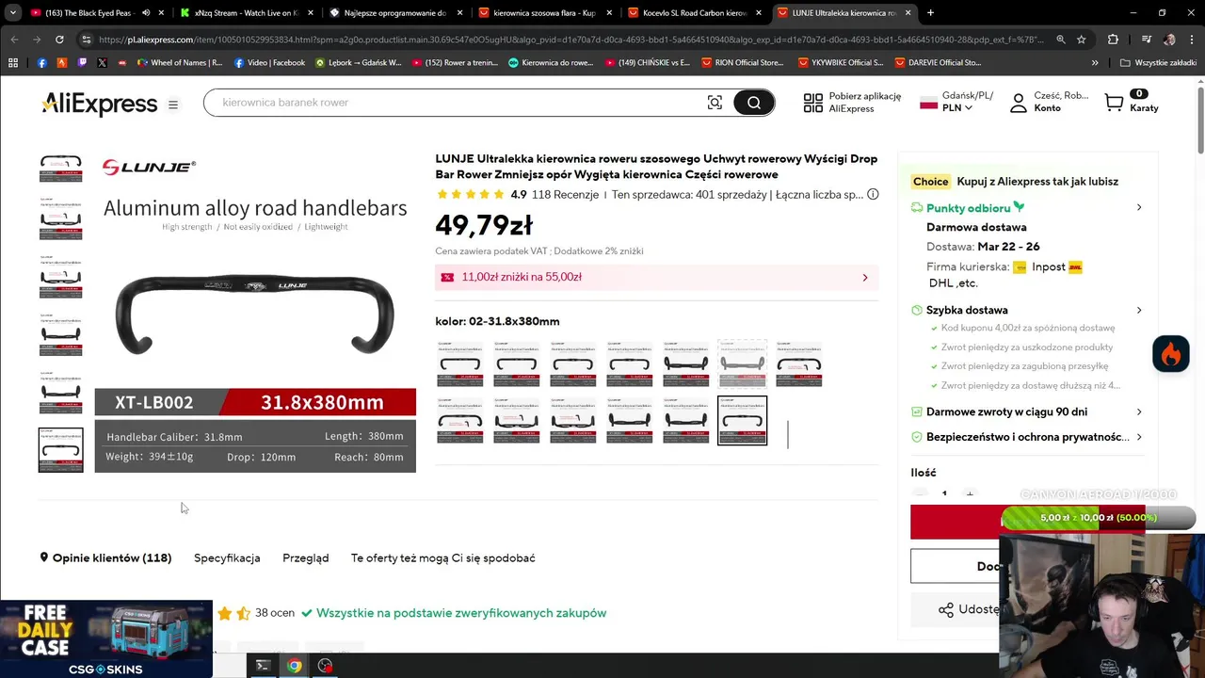Open a new browser tab with plus
1205x678 pixels.
[930, 13]
